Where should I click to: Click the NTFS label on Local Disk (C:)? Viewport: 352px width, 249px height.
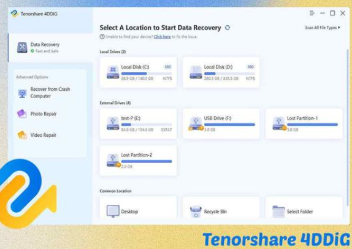pyautogui.click(x=167, y=79)
